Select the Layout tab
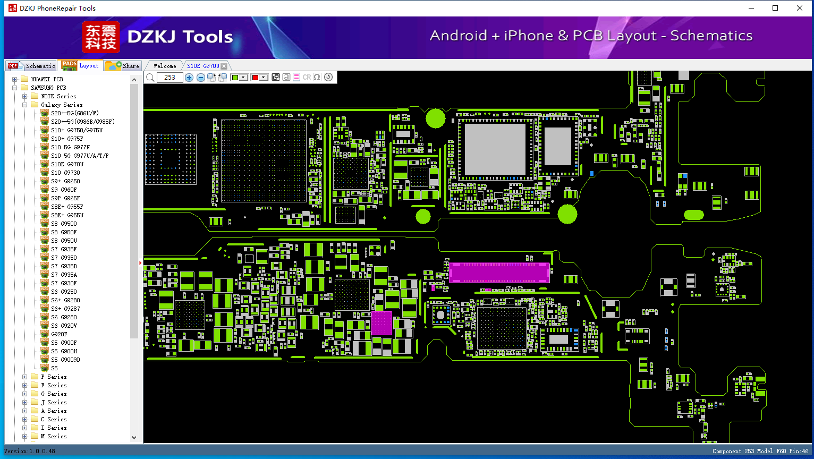 pos(80,65)
